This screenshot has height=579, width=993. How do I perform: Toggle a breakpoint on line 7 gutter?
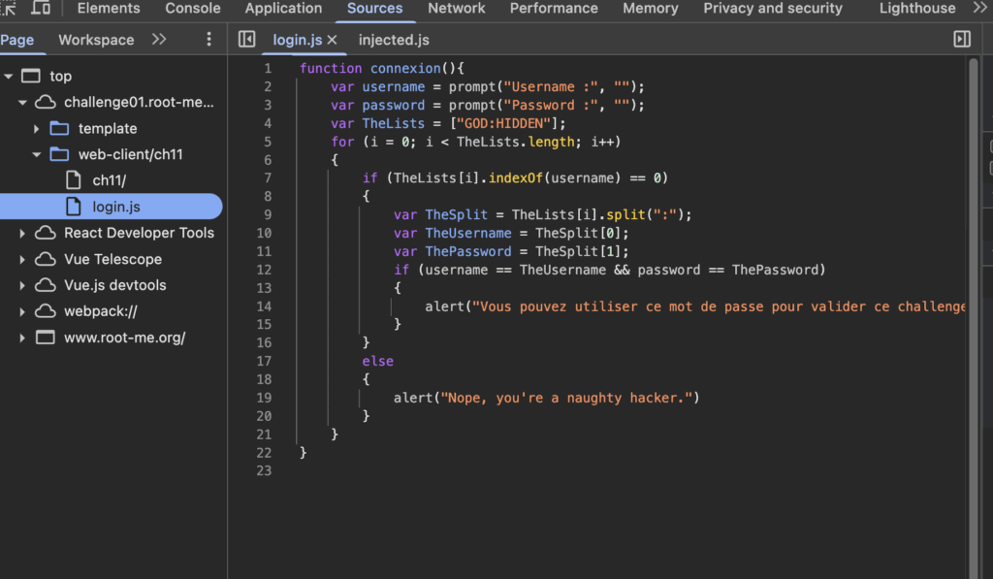point(267,178)
